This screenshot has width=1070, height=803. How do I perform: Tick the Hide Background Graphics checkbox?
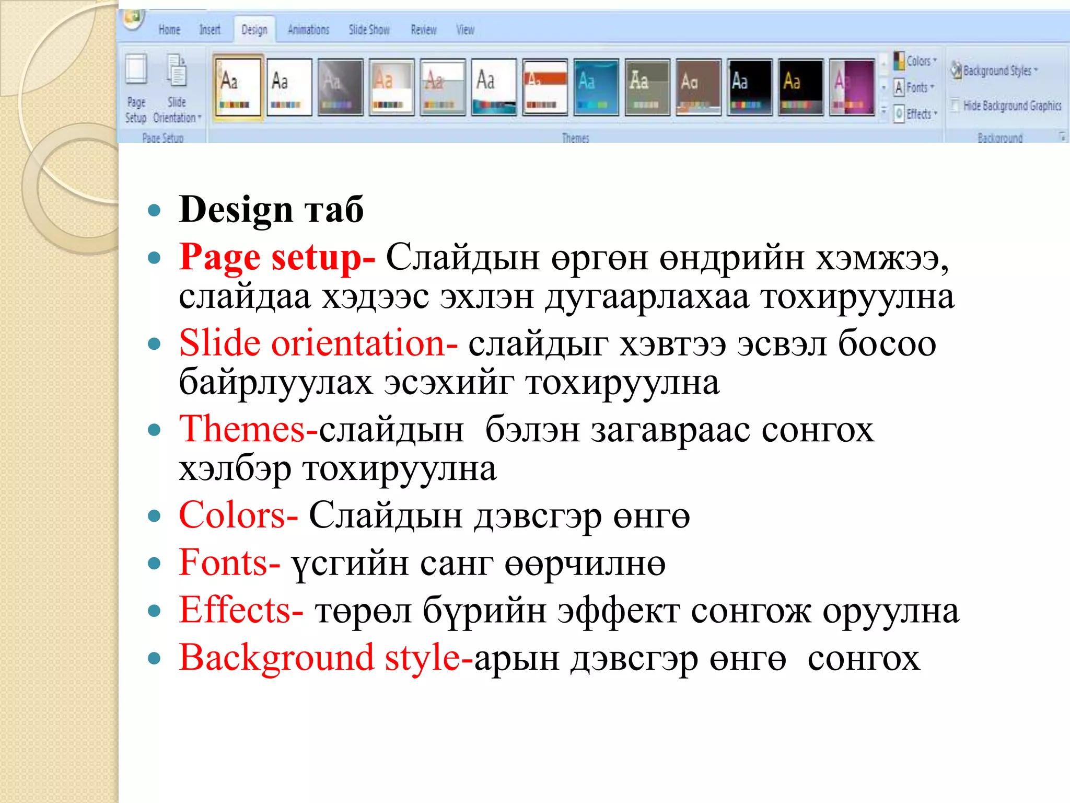(955, 106)
